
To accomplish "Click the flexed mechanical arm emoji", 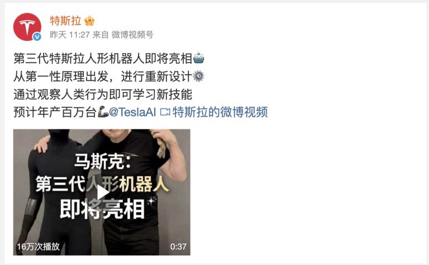I will 103,112.
